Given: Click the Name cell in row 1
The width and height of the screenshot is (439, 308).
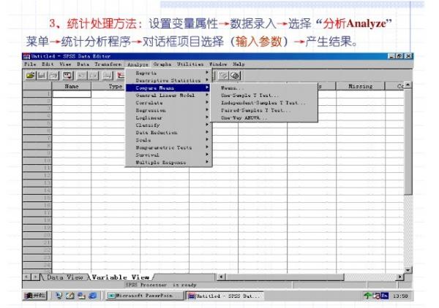Looking at the screenshot, I should click(72, 94).
